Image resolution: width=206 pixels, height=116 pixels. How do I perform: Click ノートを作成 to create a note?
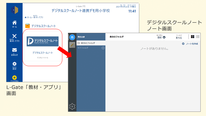point(190,44)
